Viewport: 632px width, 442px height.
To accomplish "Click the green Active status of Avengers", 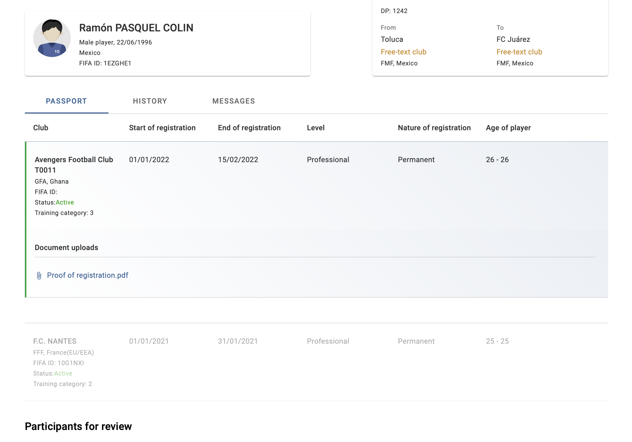I will [x=65, y=202].
